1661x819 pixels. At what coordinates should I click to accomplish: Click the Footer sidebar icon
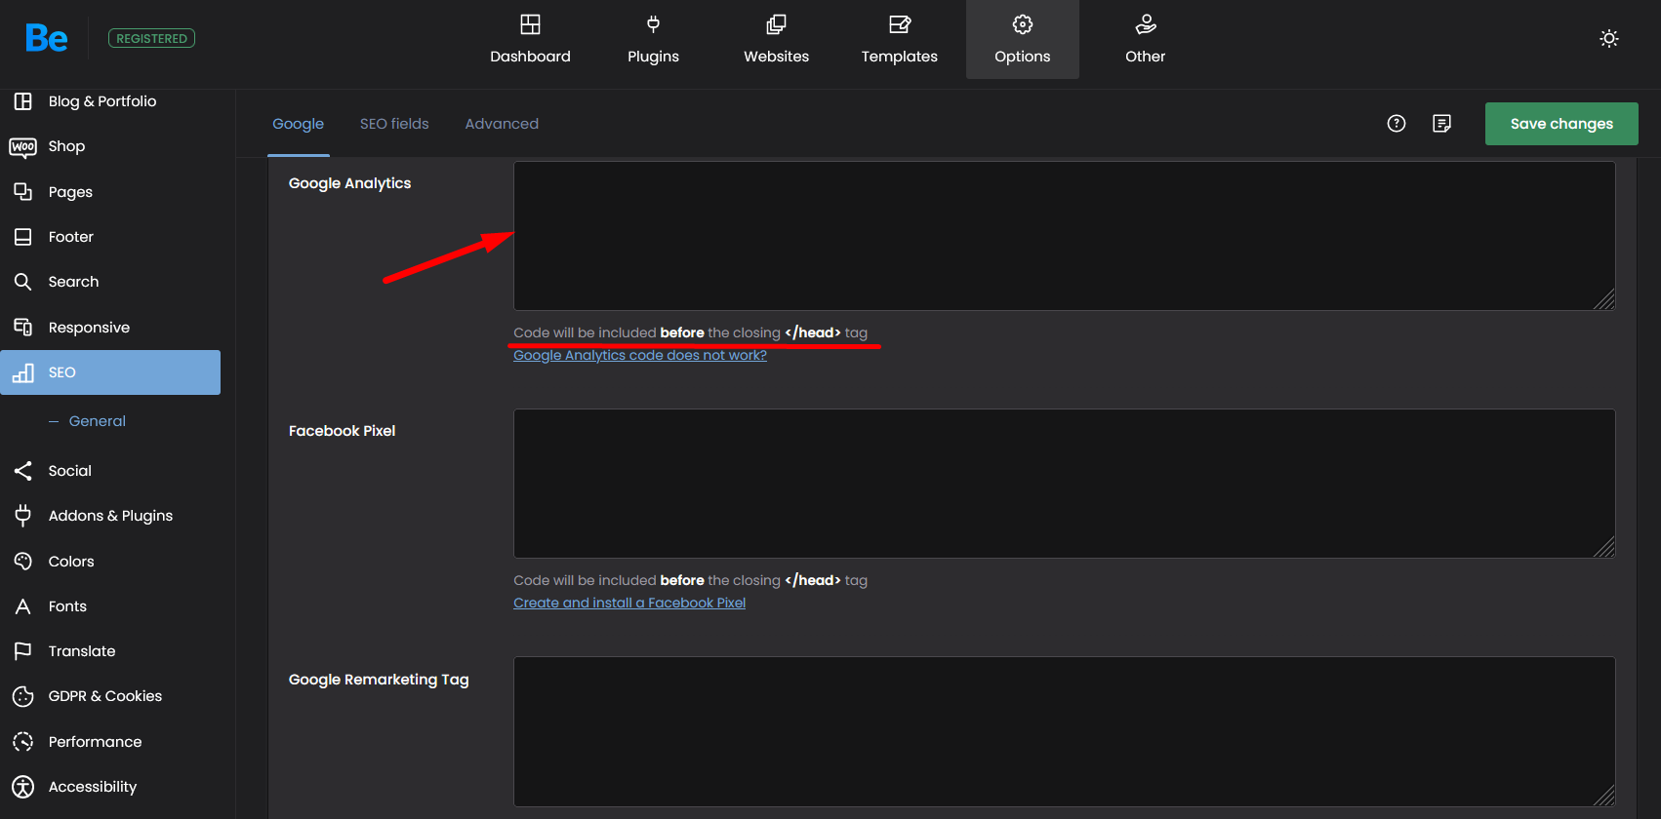23,237
